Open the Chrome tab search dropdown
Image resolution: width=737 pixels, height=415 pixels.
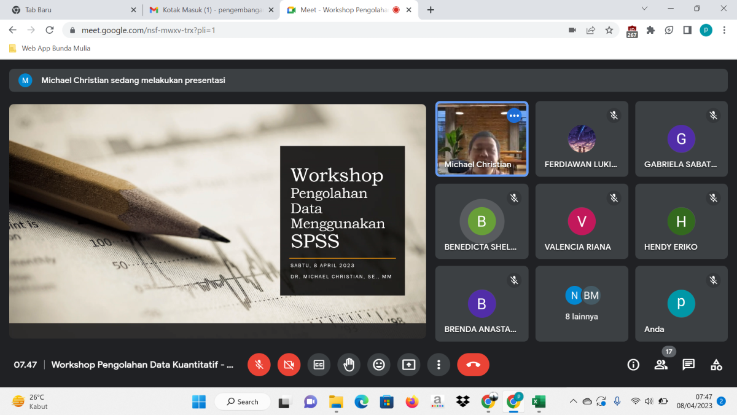644,9
